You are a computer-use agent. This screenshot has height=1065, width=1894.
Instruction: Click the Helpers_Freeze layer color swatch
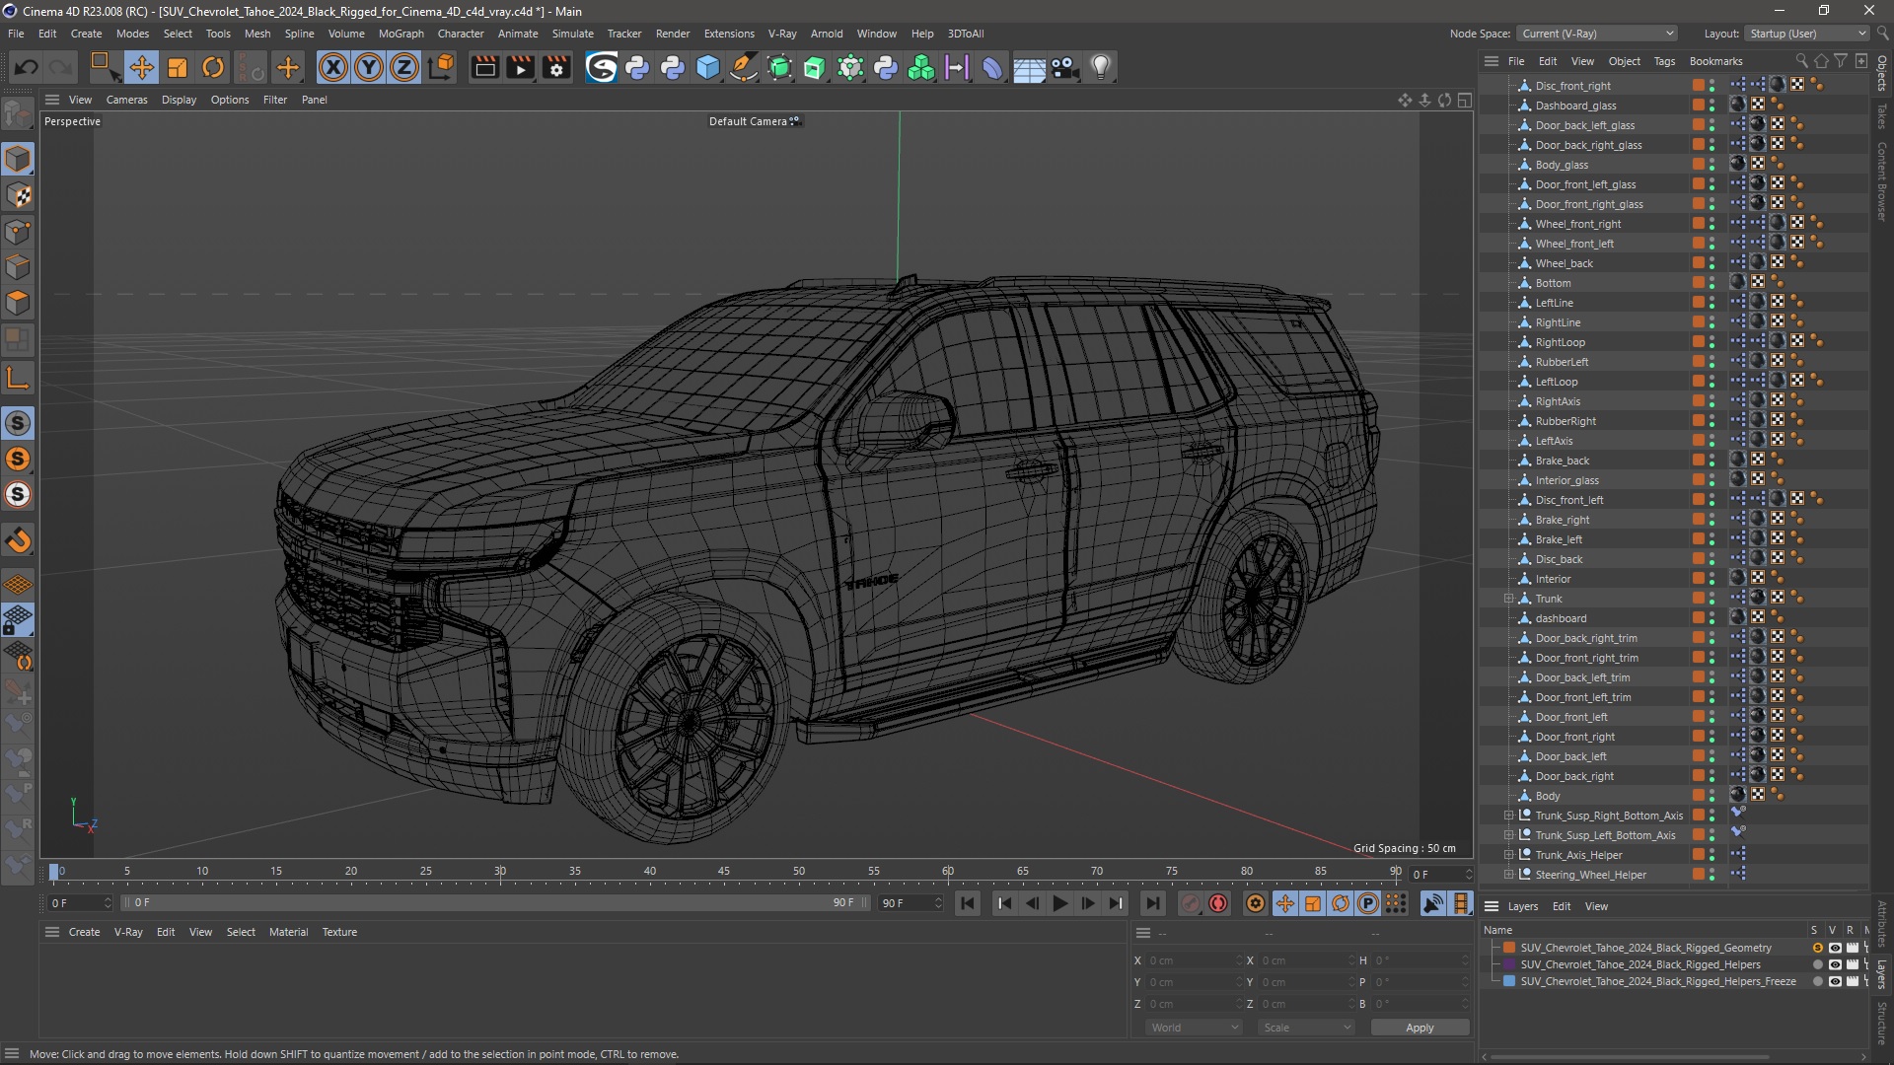1509,981
